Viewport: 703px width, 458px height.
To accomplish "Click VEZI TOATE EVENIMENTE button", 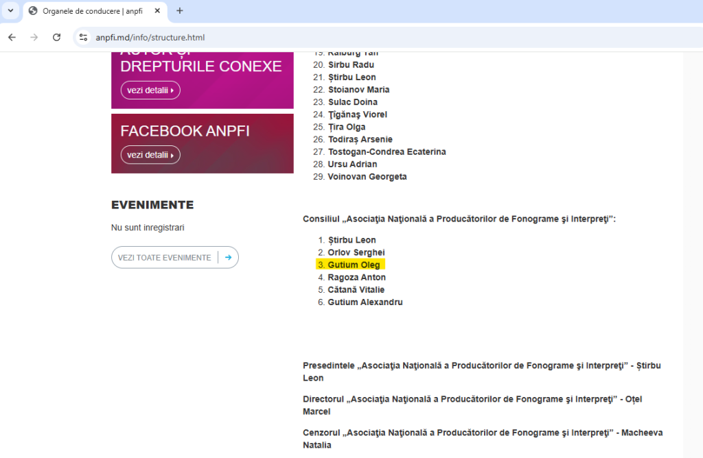I will click(x=165, y=258).
